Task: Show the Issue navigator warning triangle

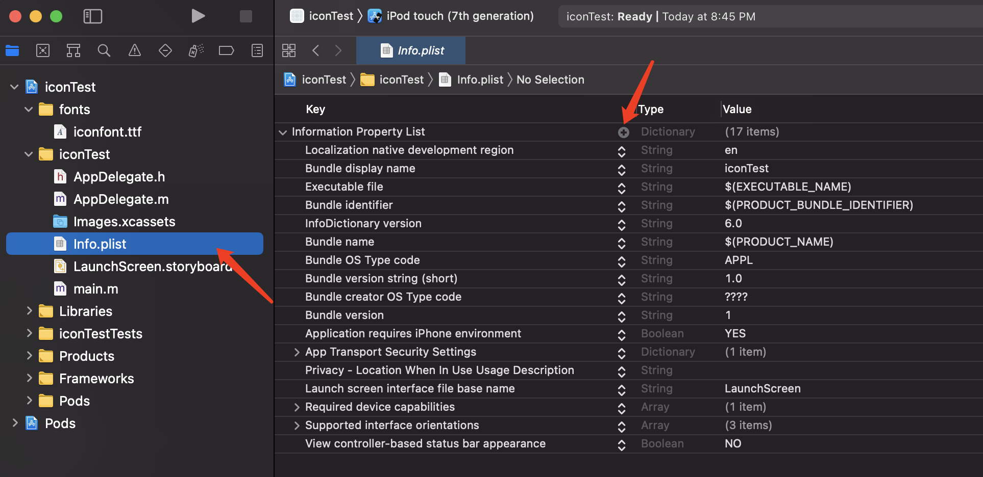Action: coord(134,50)
